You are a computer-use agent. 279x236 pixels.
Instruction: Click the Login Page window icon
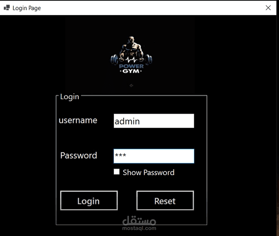coord(7,8)
